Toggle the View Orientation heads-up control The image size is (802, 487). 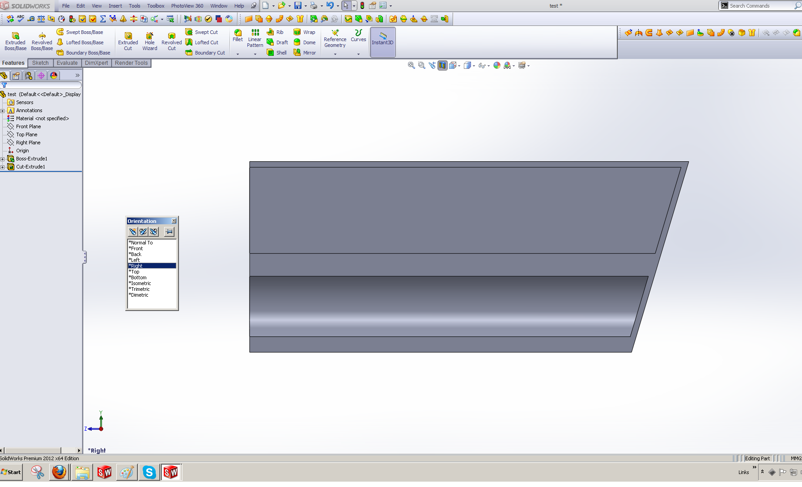(453, 65)
